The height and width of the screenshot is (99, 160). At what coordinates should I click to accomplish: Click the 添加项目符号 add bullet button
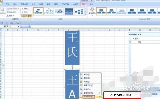[x=13, y=9]
